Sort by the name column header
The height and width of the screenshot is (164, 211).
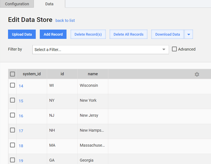pyautogui.click(x=93, y=74)
